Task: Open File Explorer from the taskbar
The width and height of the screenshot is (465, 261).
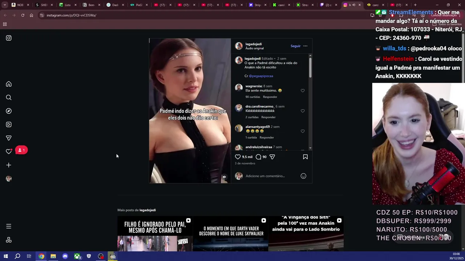Action: click(53, 256)
